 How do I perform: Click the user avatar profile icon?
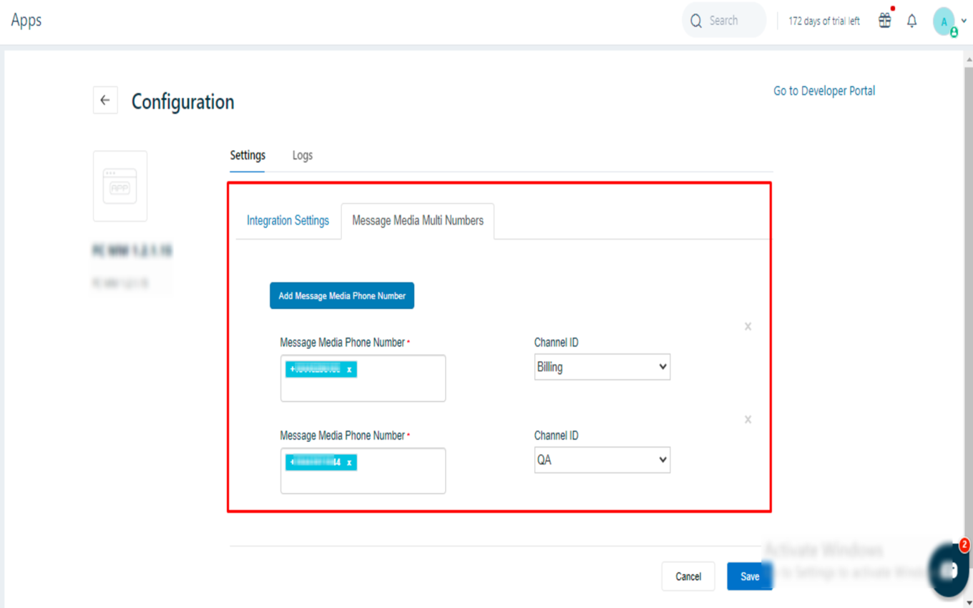944,21
